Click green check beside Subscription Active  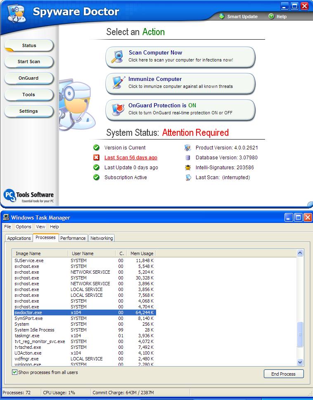click(x=96, y=177)
